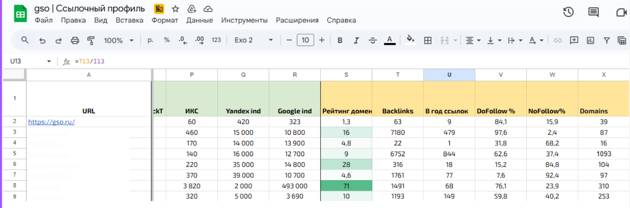Screen dimensions: 630x208
Task: Check cloud save status icon
Action: (208, 9)
